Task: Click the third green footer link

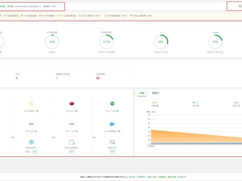Action: pyautogui.click(x=152, y=177)
